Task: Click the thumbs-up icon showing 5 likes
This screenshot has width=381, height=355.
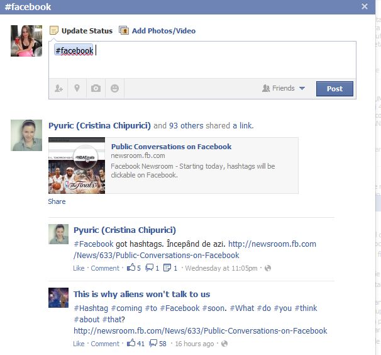Action: 131,268
